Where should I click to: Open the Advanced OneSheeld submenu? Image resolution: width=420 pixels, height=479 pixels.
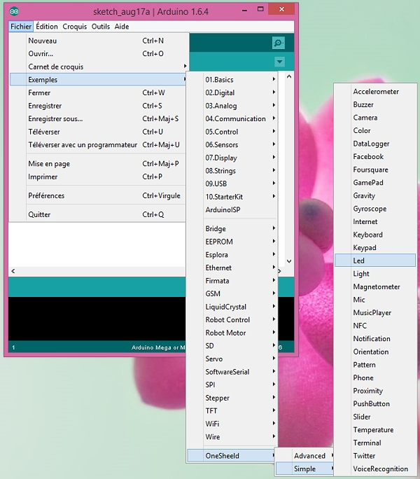[x=304, y=456]
